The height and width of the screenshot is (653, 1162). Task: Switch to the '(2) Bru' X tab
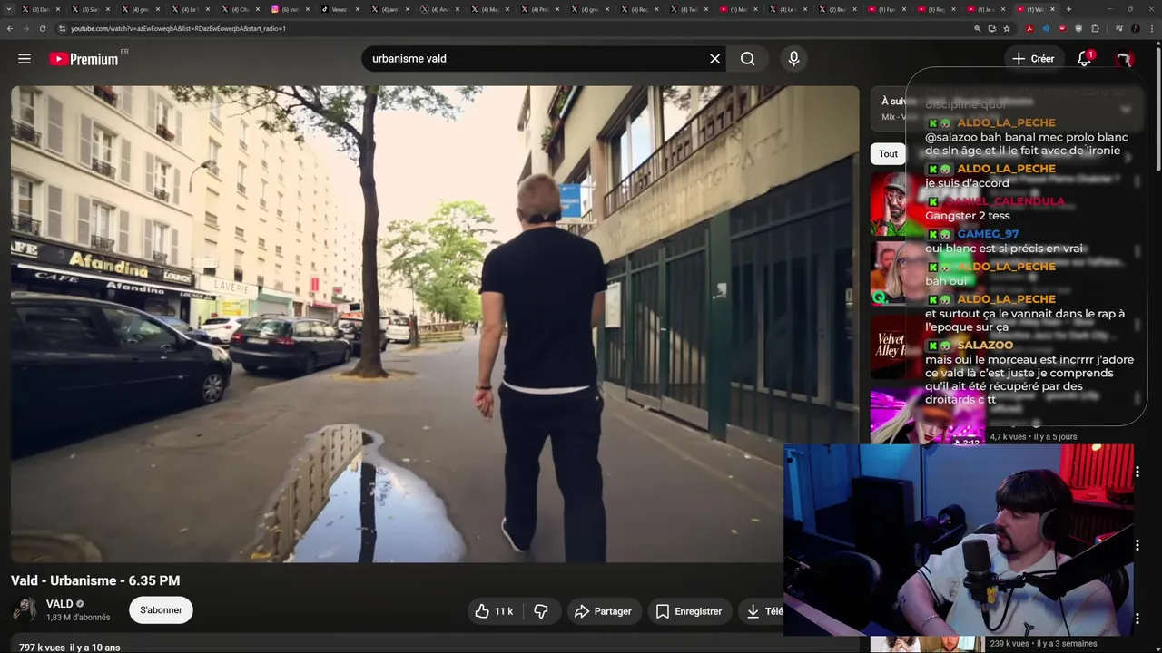pos(837,9)
